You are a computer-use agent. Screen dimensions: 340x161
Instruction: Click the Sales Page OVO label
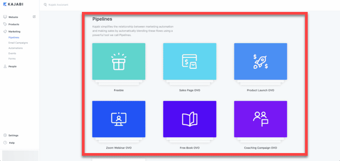[x=189, y=90]
